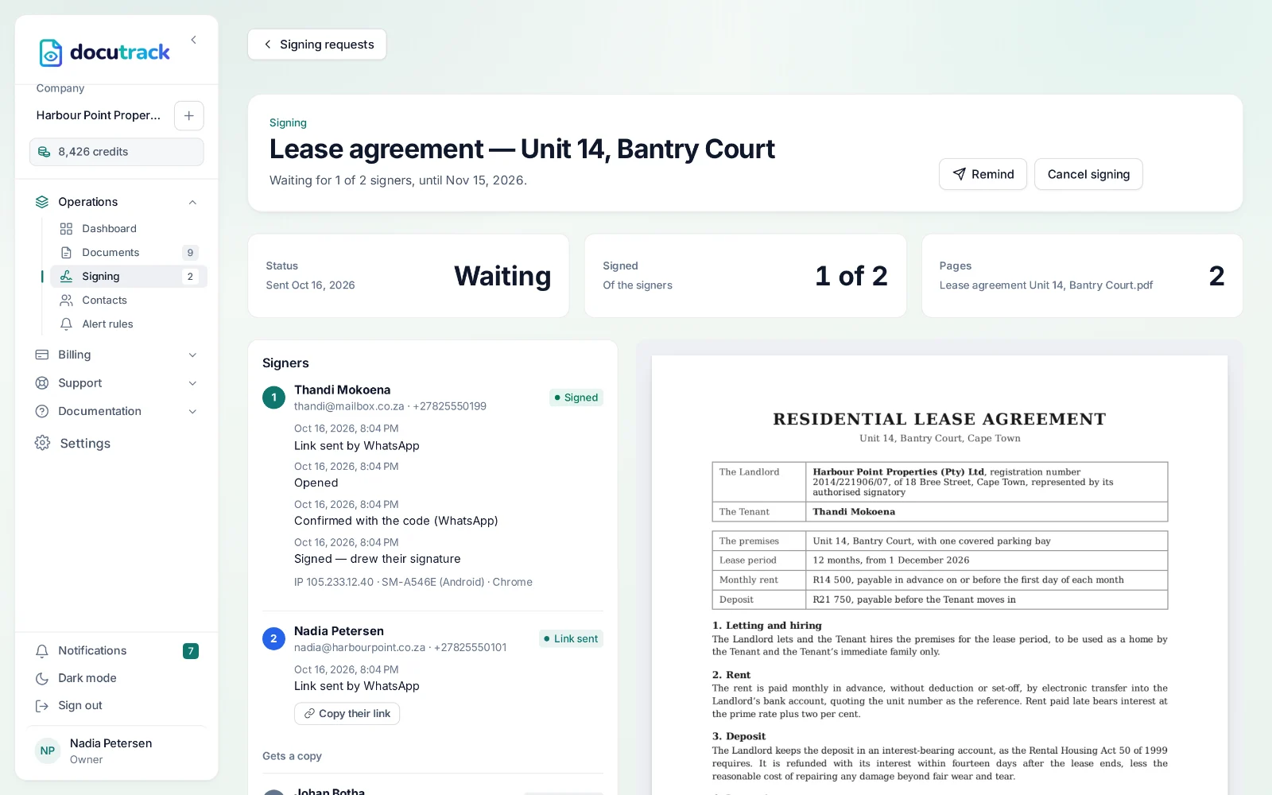The height and width of the screenshot is (795, 1272).
Task: Open the Documents menu item
Action: click(129, 253)
